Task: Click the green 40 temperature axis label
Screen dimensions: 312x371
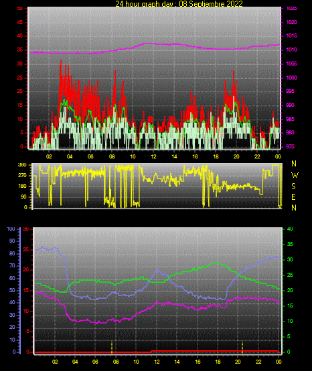Action: point(290,229)
